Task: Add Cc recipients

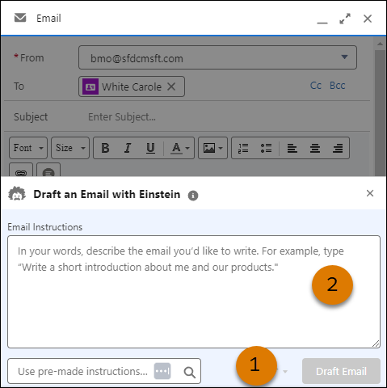Action: (316, 86)
